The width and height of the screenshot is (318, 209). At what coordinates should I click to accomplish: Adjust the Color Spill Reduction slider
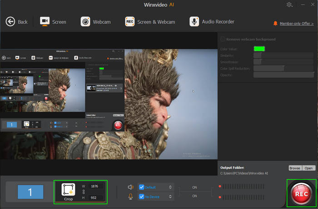coord(283,68)
